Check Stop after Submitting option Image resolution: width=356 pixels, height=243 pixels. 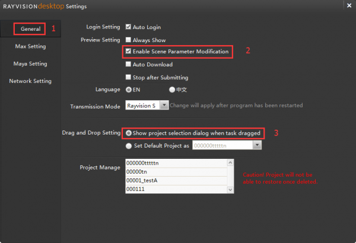(x=128, y=77)
